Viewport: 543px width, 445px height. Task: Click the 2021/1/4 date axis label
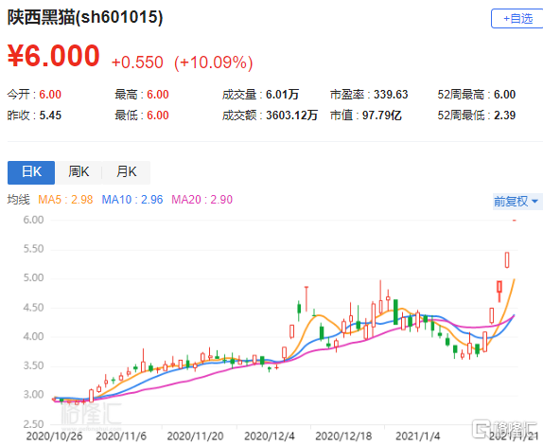(417, 436)
